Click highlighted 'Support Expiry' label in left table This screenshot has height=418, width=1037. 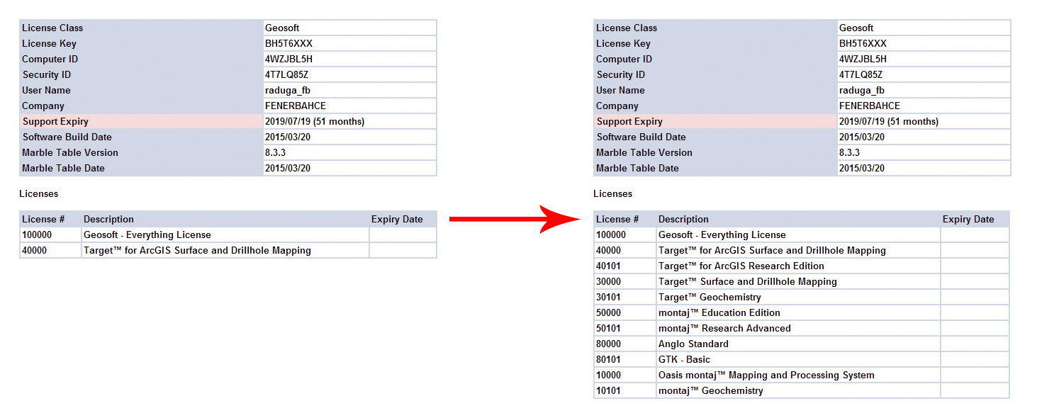(55, 122)
